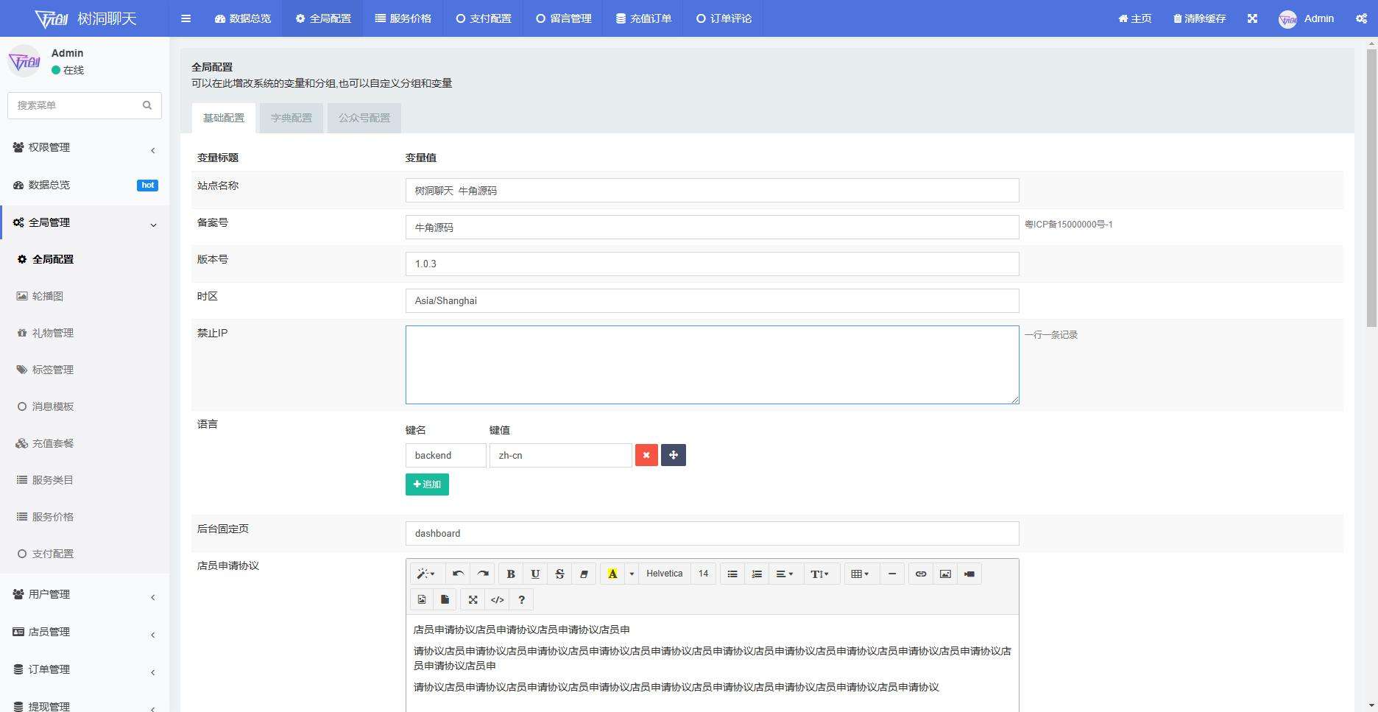Screen dimensions: 1378x712
Task: Open the settings cogs in top-right corner
Action: tap(1362, 18)
